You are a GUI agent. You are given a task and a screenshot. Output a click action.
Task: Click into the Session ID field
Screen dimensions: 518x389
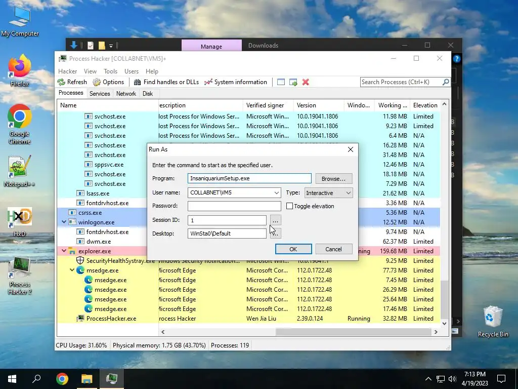(x=227, y=220)
